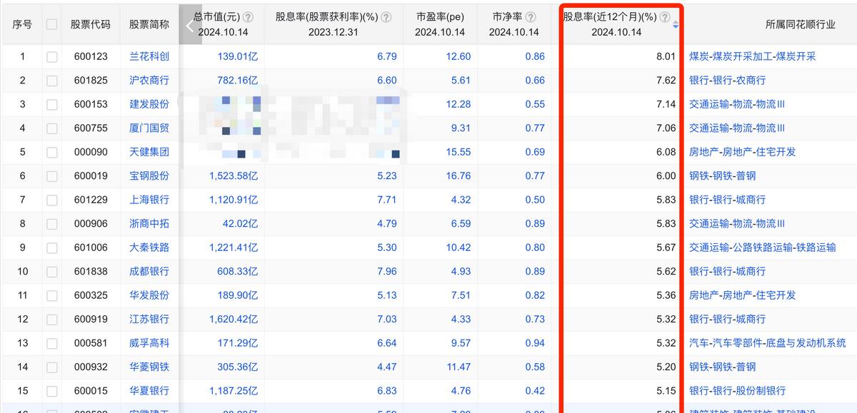Click stock code 600123
This screenshot has width=857, height=413.
[x=91, y=56]
